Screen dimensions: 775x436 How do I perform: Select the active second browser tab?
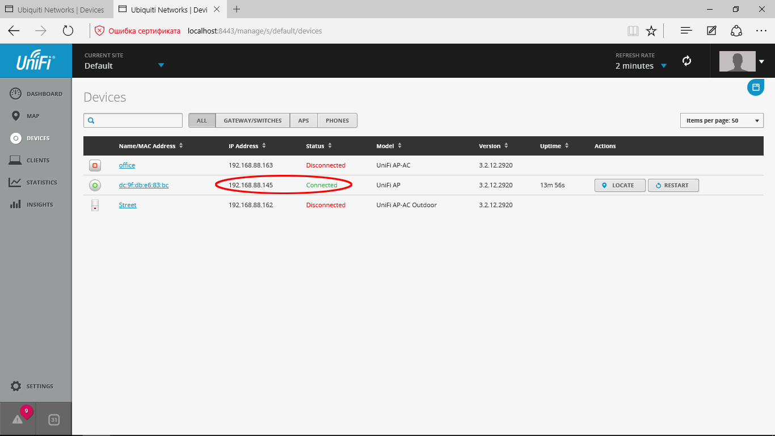[170, 10]
